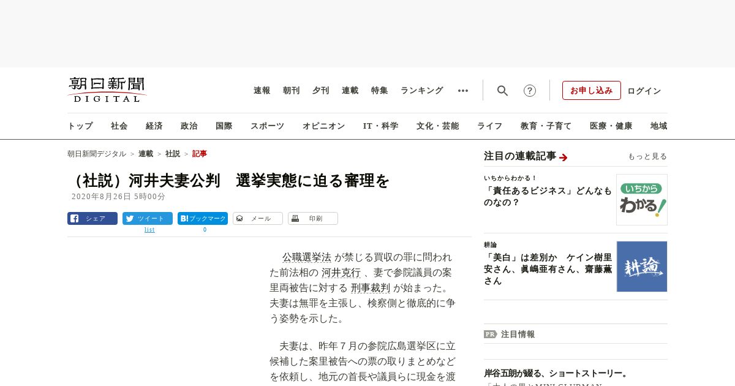Click the お申し込み subscribe button
Viewport: 735px width, 386px height.
coord(592,90)
